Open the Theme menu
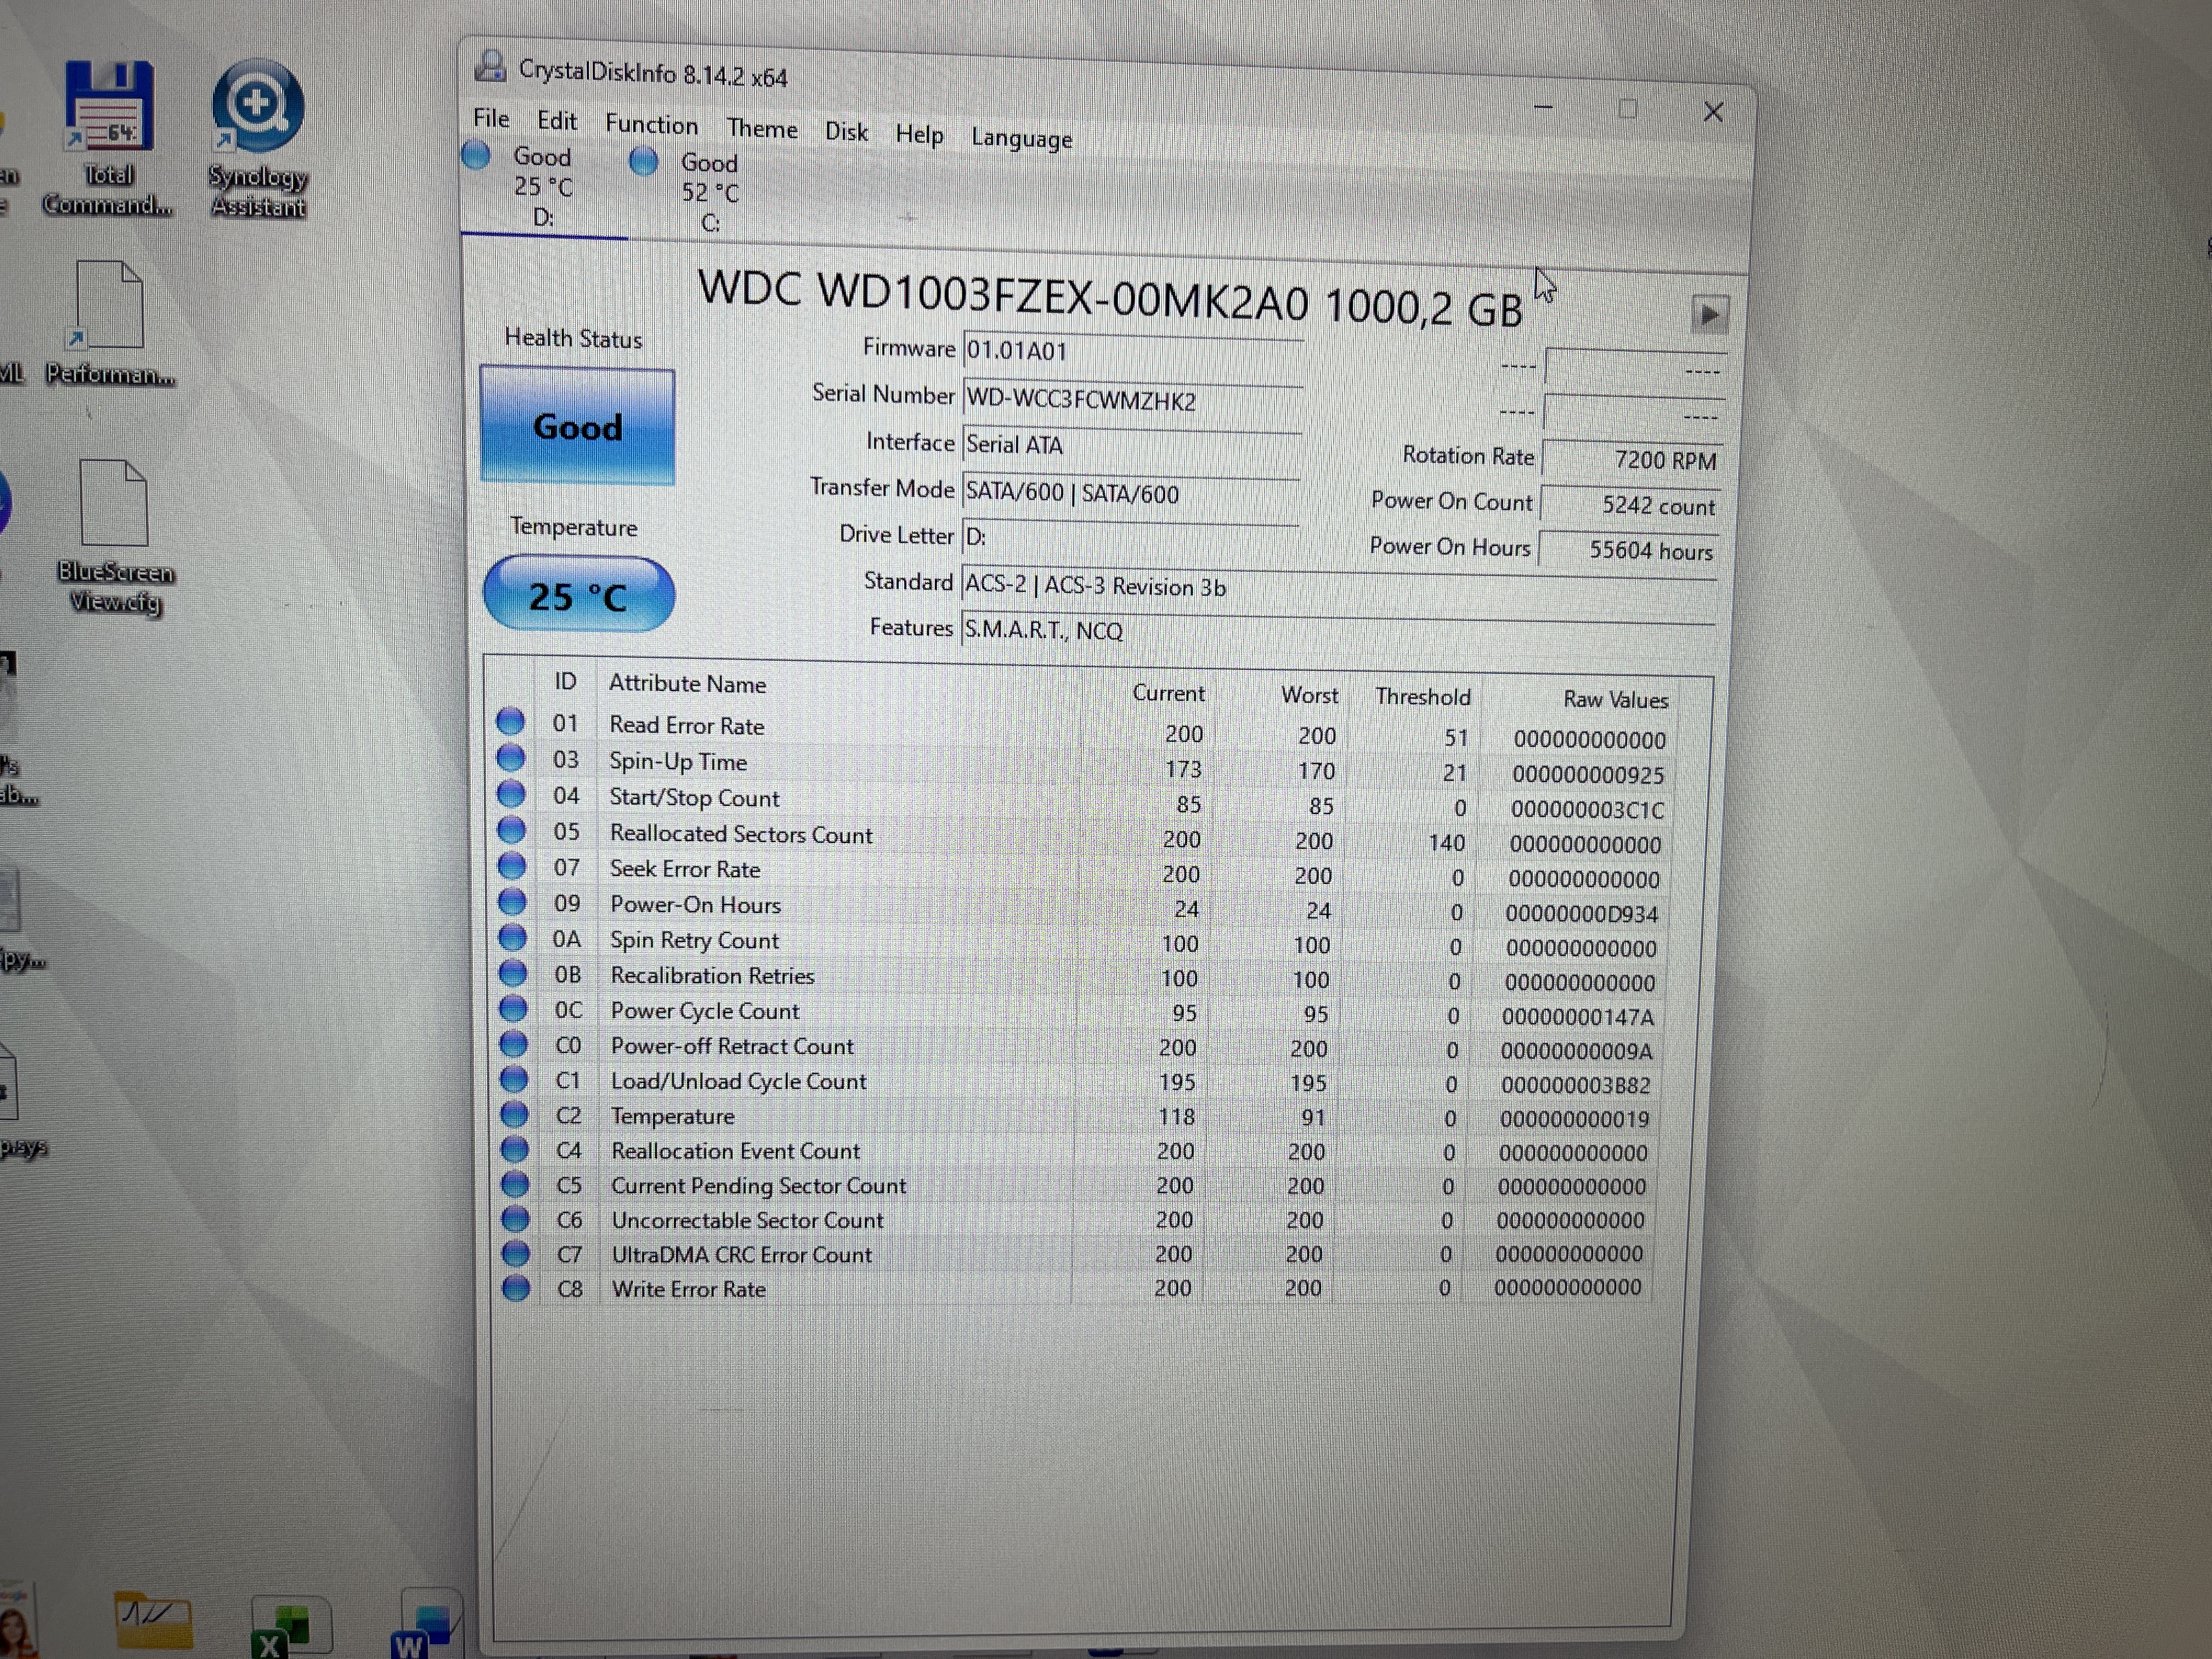This screenshot has height=1659, width=2212. click(x=762, y=129)
